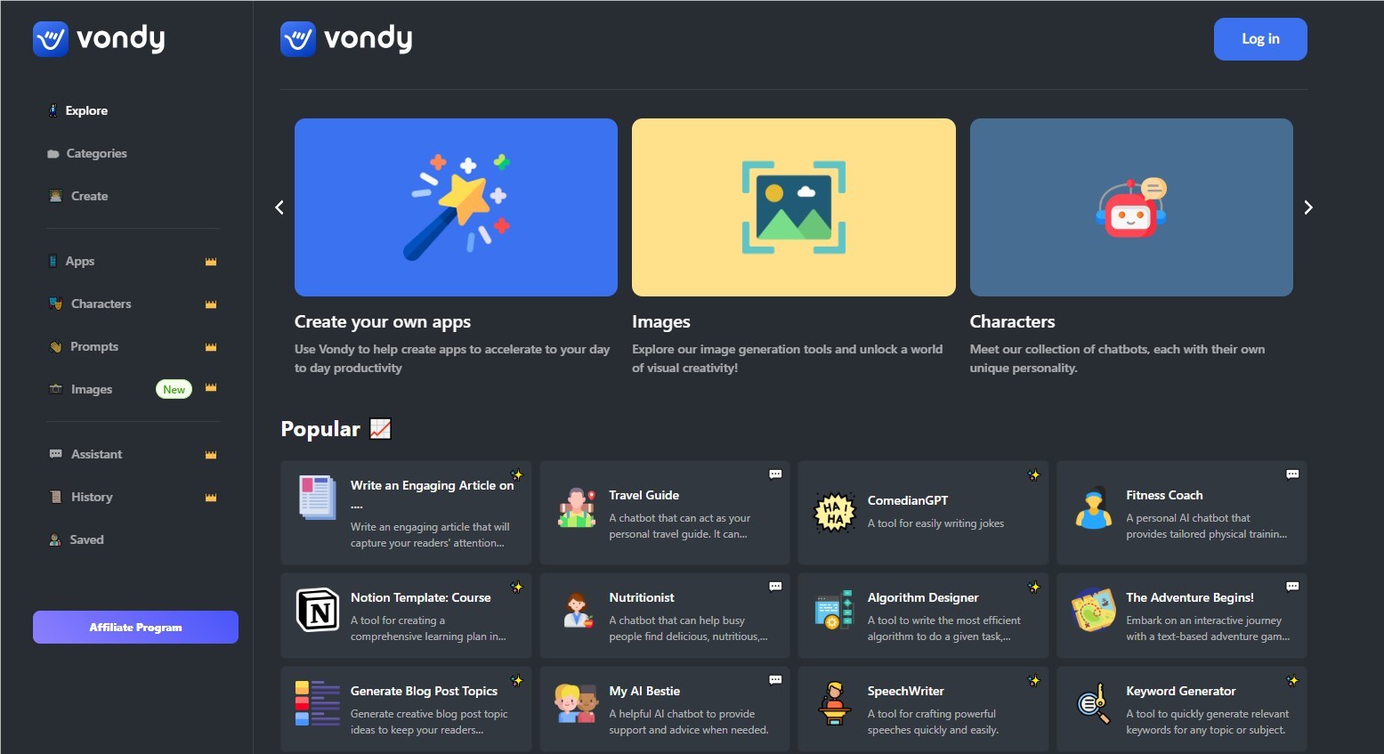
Task: Click the vondy logo in the sidebar
Action: (x=99, y=39)
